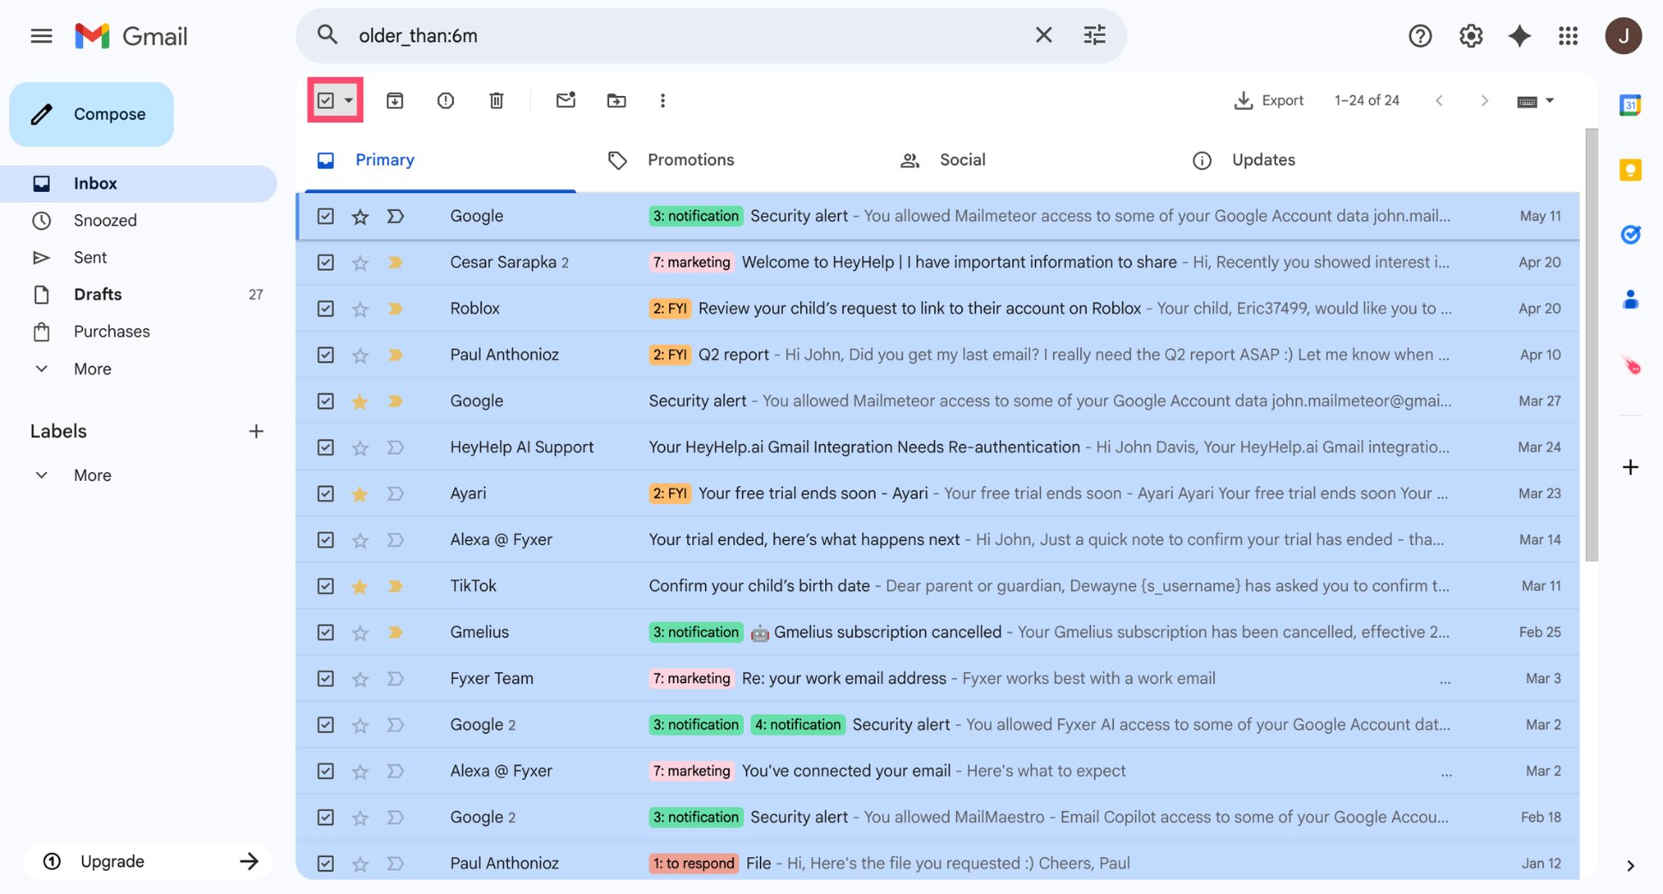Go to the Inbox folder

(139, 183)
